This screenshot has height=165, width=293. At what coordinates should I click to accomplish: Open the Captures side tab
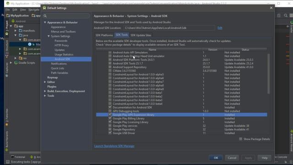(x=7, y=70)
